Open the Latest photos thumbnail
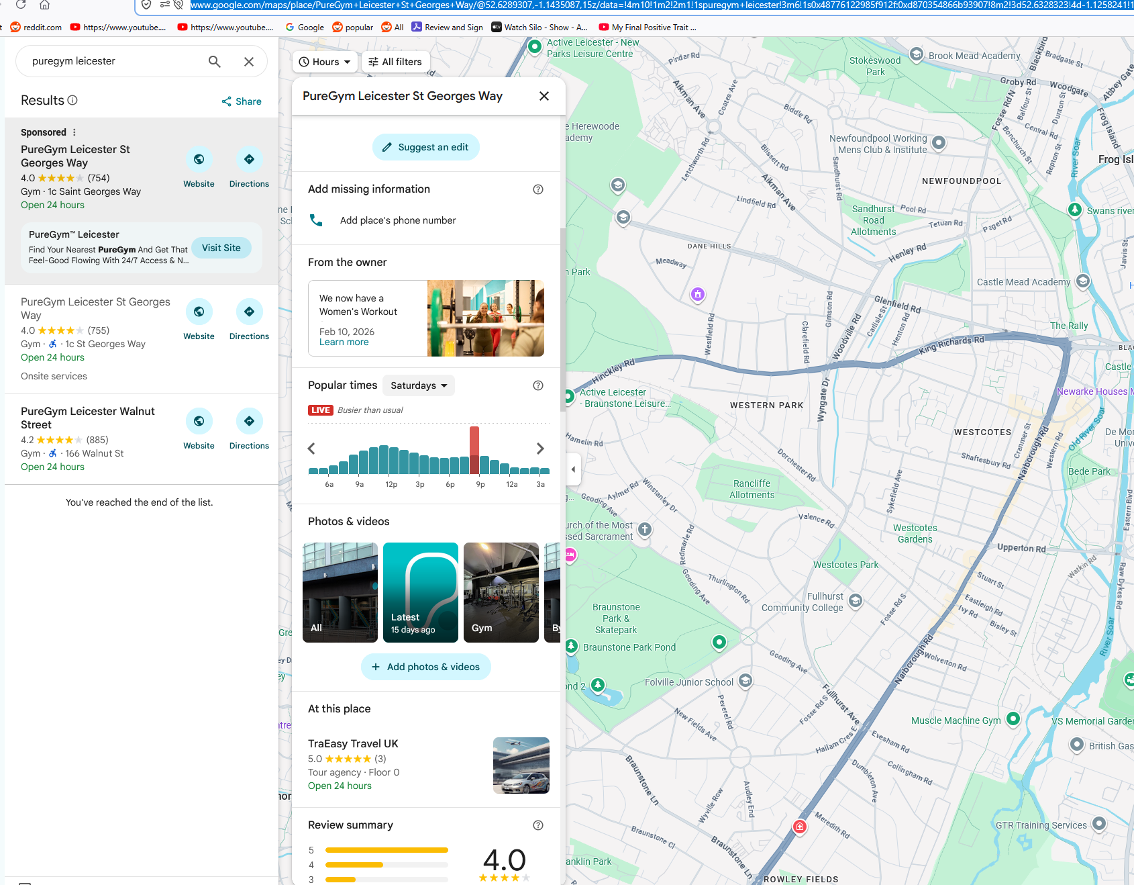This screenshot has width=1134, height=885. (421, 592)
